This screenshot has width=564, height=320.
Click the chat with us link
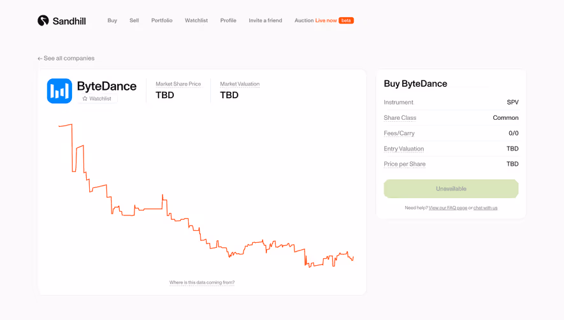click(485, 208)
